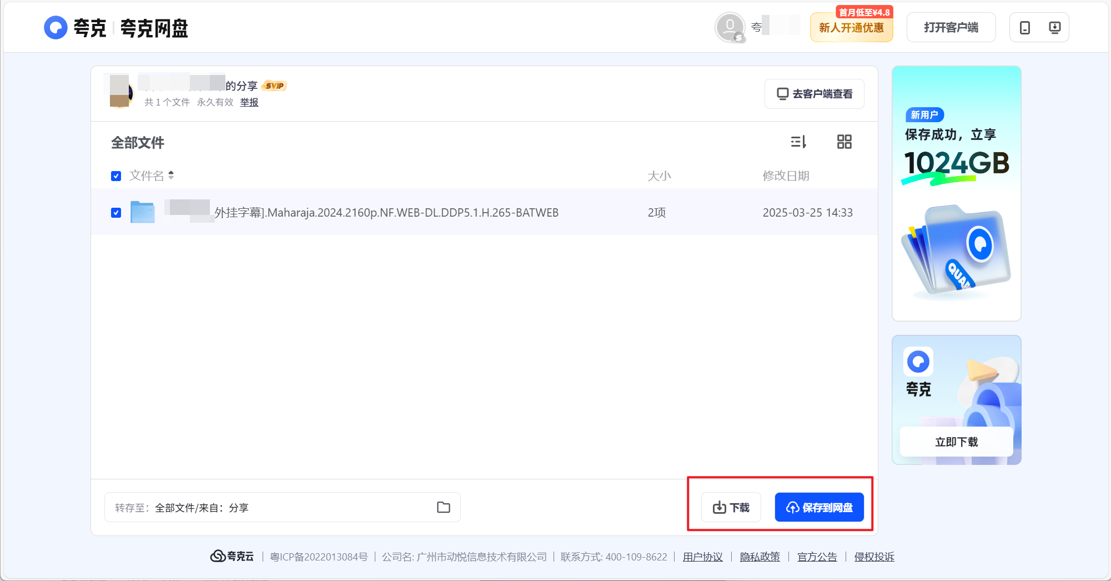Click the 夸克网盘 title text in header
This screenshot has height=581, width=1111.
click(154, 28)
